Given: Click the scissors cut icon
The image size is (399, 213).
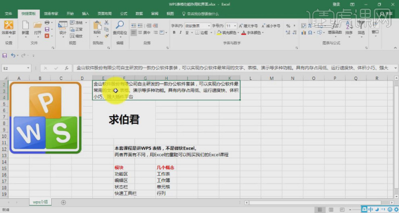Looking at the screenshot, I should pyautogui.click(x=106, y=23).
